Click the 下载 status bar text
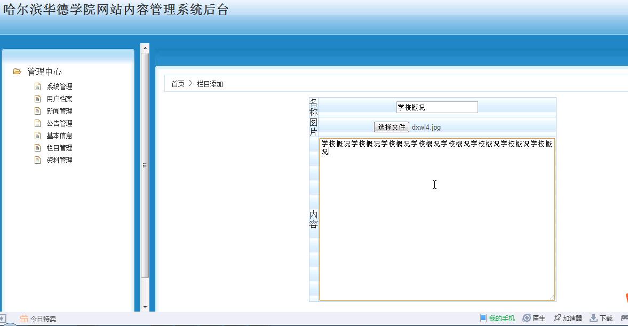628x326 pixels. [606, 319]
